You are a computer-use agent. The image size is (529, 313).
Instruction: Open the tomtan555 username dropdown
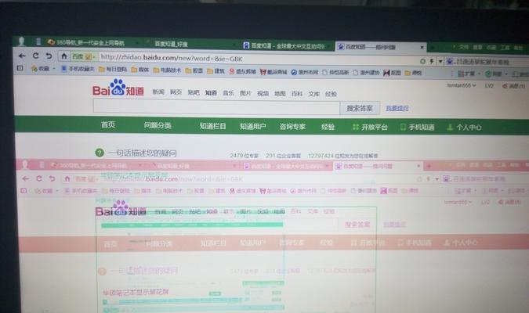point(462,85)
